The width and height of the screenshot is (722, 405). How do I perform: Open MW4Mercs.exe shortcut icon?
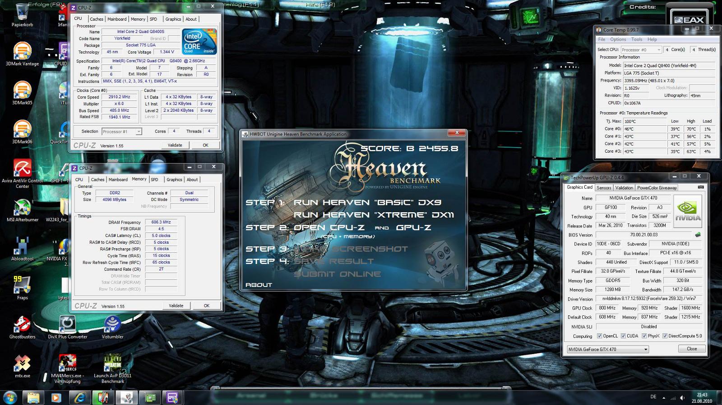click(68, 369)
